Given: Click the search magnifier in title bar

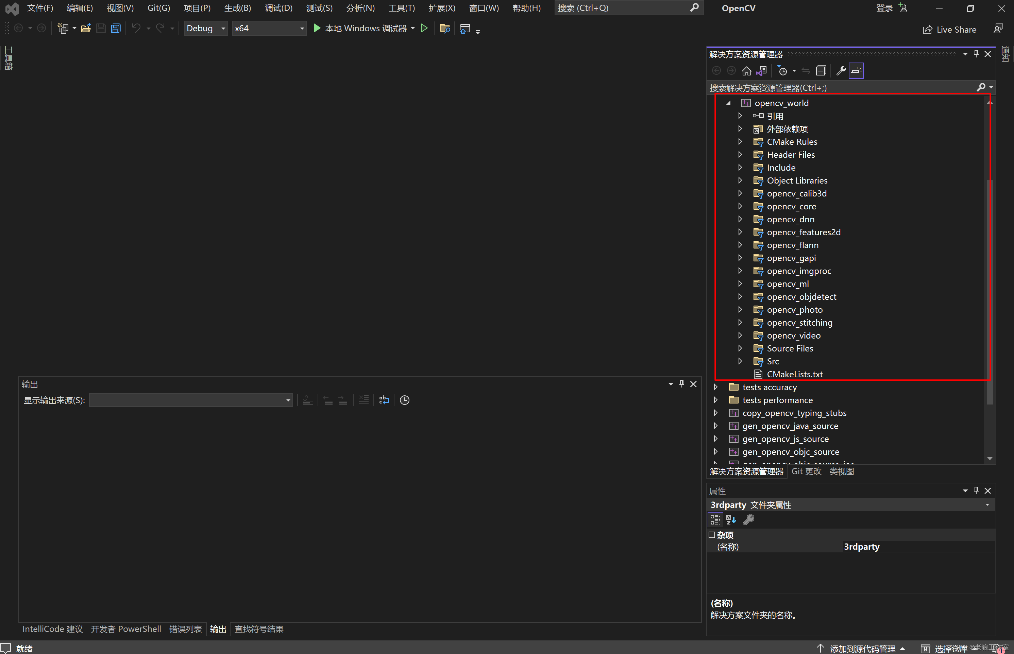Looking at the screenshot, I should [x=694, y=7].
